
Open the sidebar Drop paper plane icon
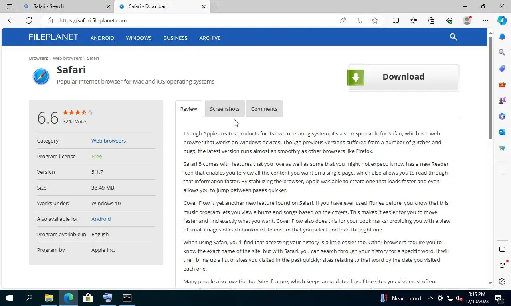[x=502, y=148]
